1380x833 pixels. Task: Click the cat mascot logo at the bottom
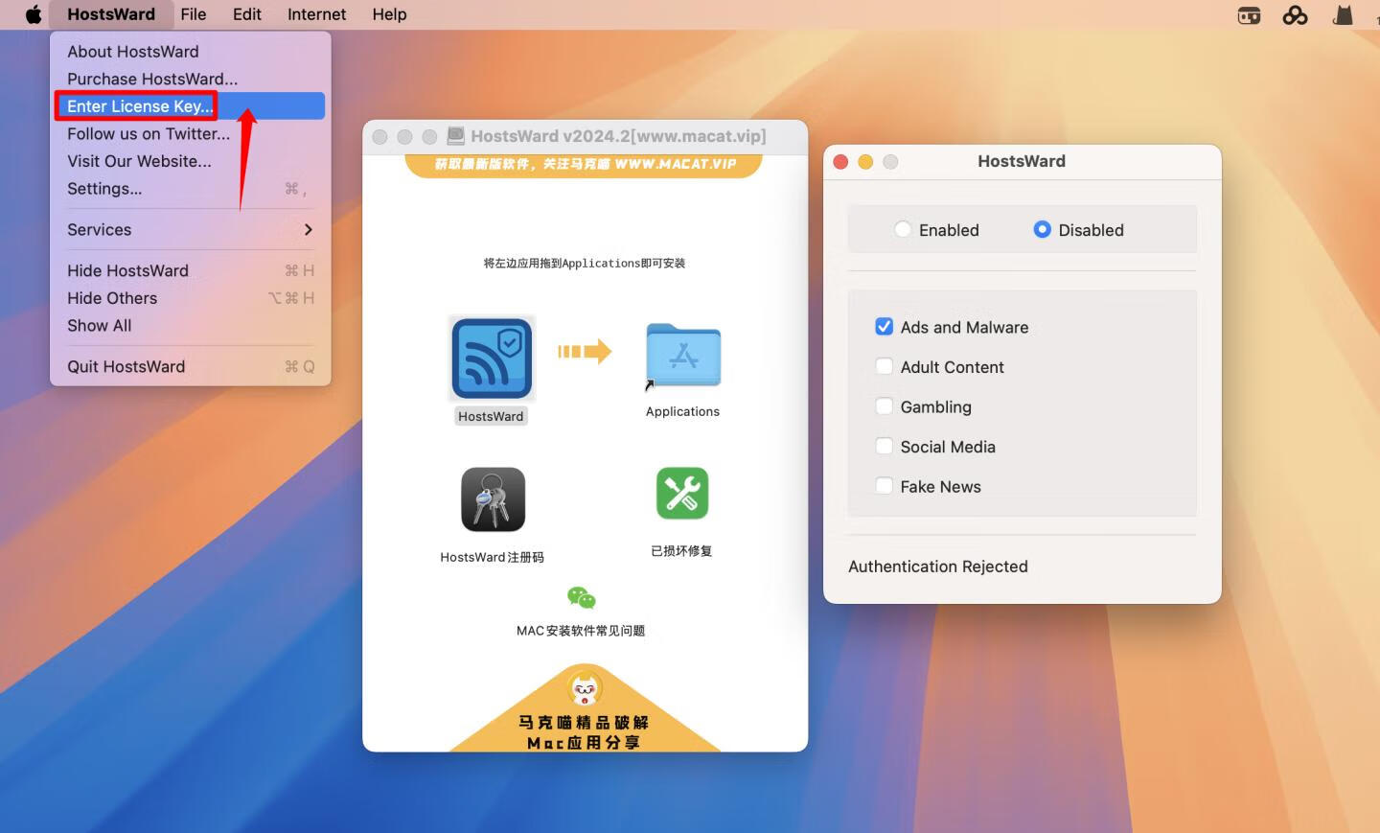(x=585, y=688)
